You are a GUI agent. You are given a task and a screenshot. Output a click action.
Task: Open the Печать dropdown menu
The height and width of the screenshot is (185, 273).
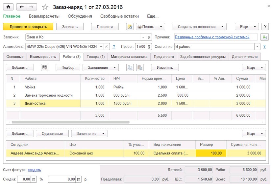(x=150, y=27)
